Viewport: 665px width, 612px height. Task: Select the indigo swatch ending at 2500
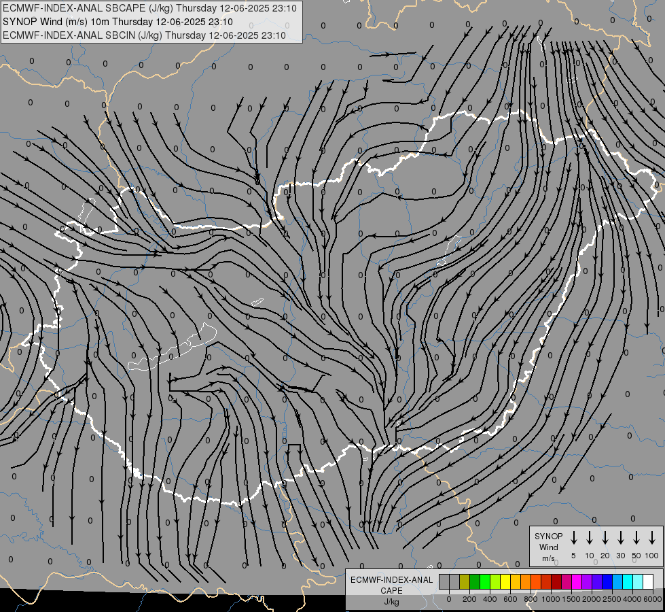pyautogui.click(x=597, y=581)
